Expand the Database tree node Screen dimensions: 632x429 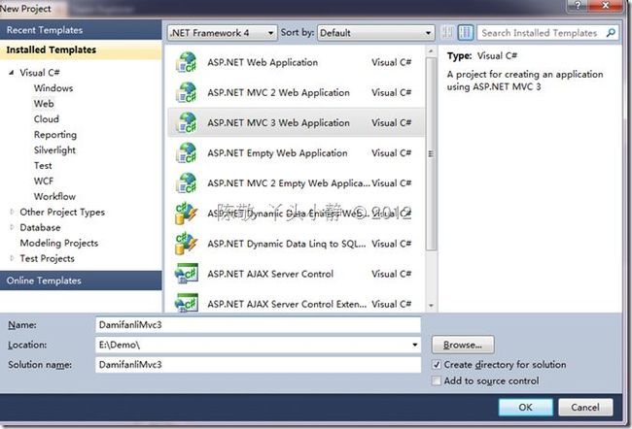pyautogui.click(x=12, y=227)
